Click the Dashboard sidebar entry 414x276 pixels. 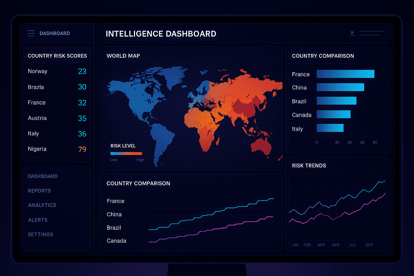43,176
